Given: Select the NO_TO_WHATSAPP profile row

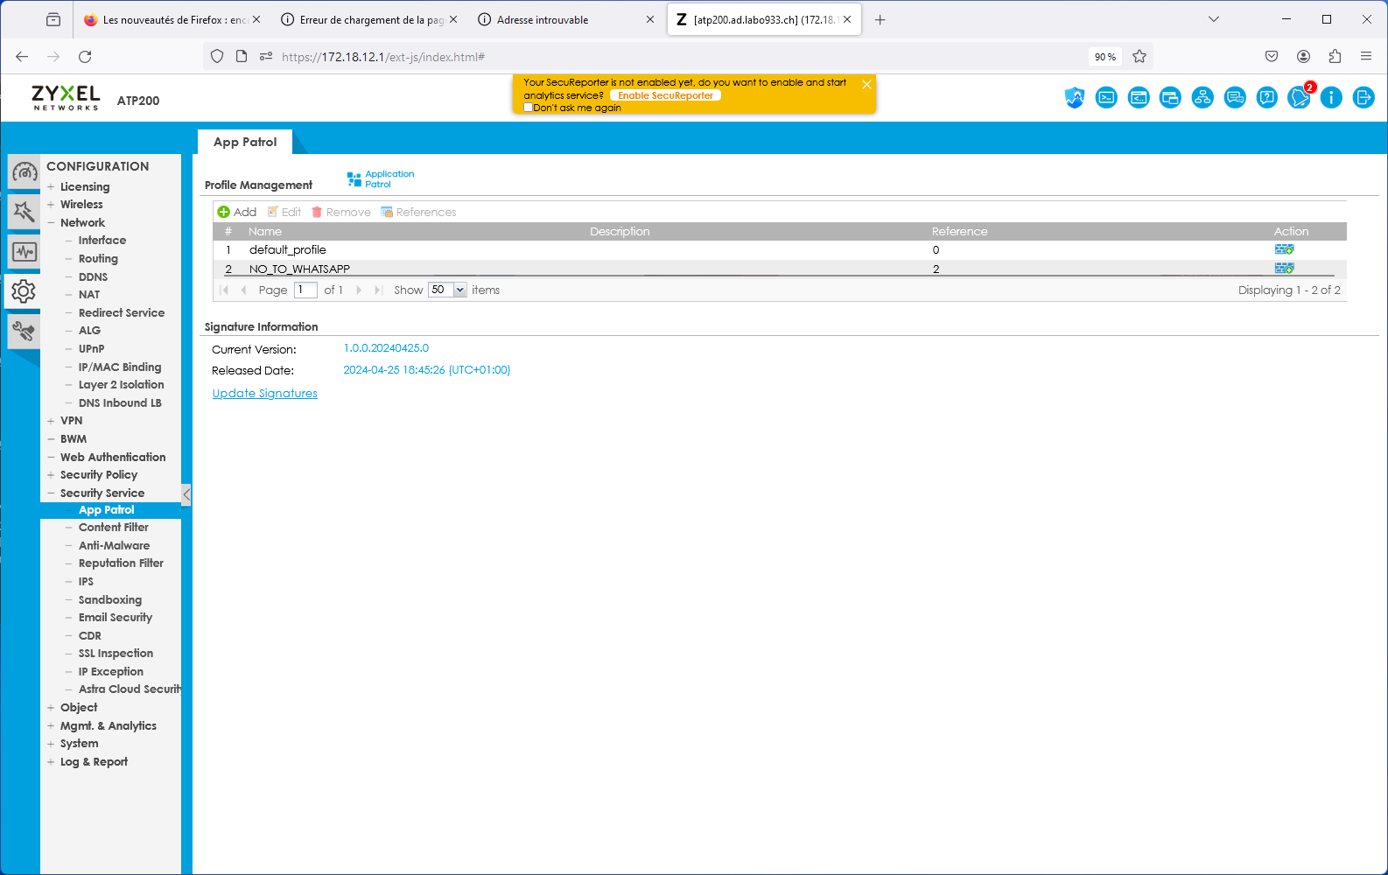Looking at the screenshot, I should coord(779,269).
